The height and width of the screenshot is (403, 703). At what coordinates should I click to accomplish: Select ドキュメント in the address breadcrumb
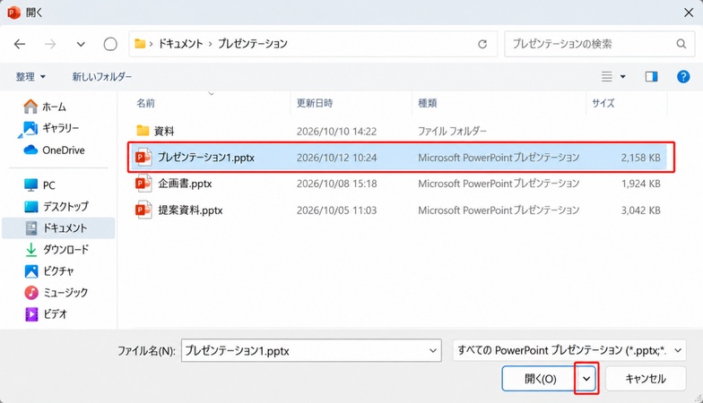click(181, 43)
